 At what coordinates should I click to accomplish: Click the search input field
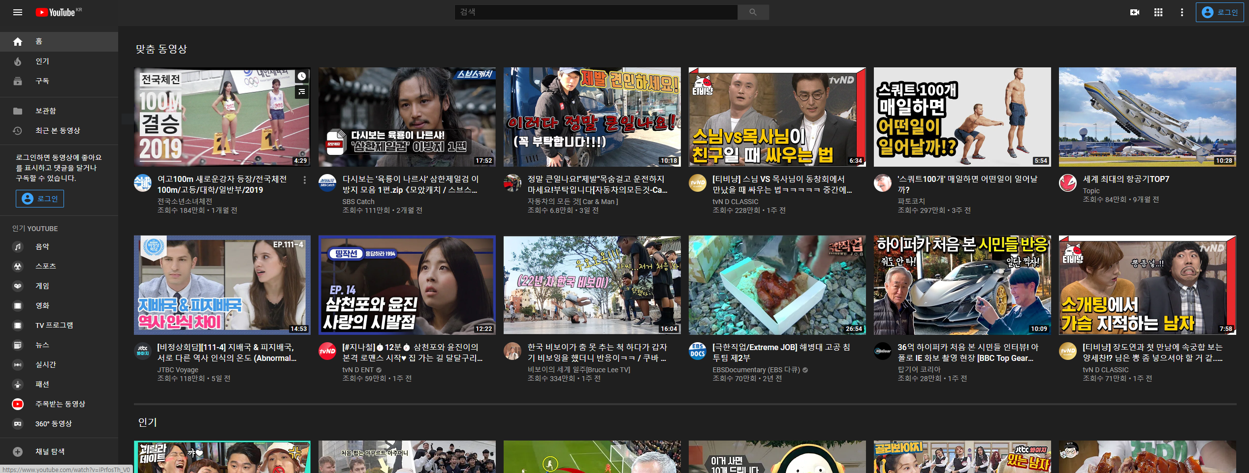596,12
